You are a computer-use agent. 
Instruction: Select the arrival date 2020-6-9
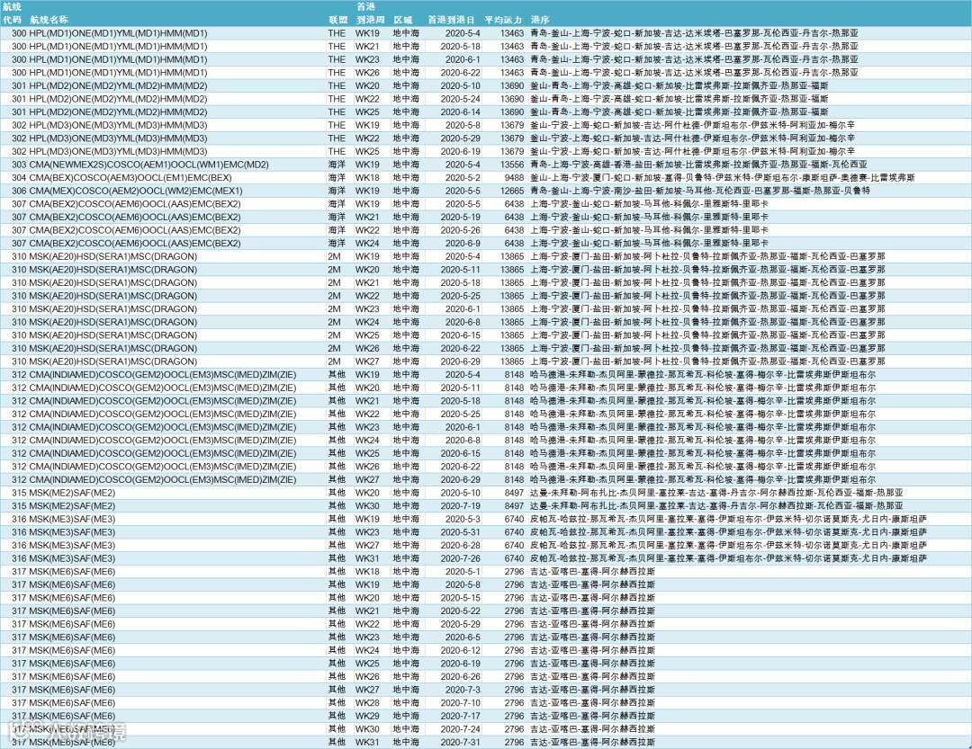463,244
